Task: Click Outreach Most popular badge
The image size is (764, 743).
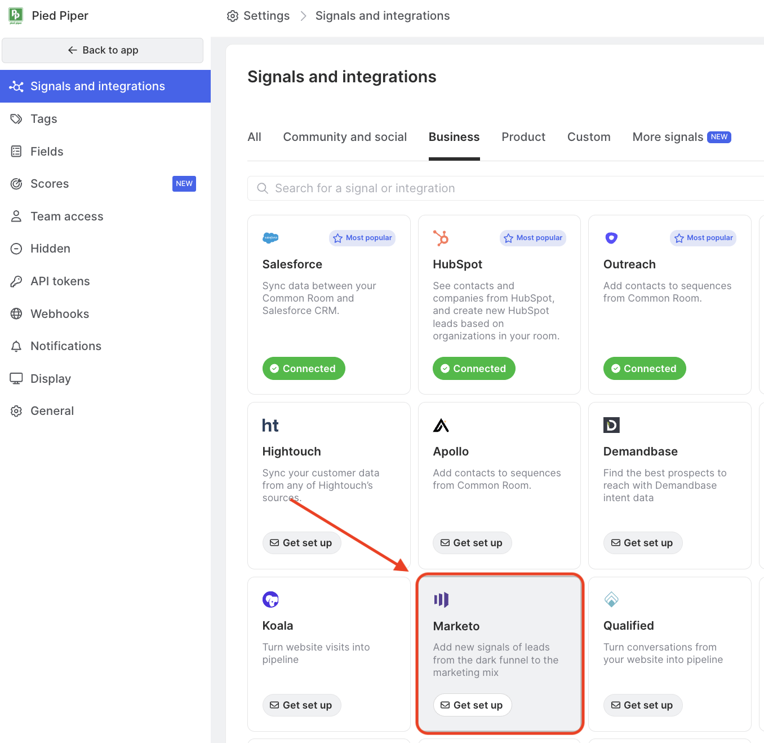Action: (x=703, y=238)
